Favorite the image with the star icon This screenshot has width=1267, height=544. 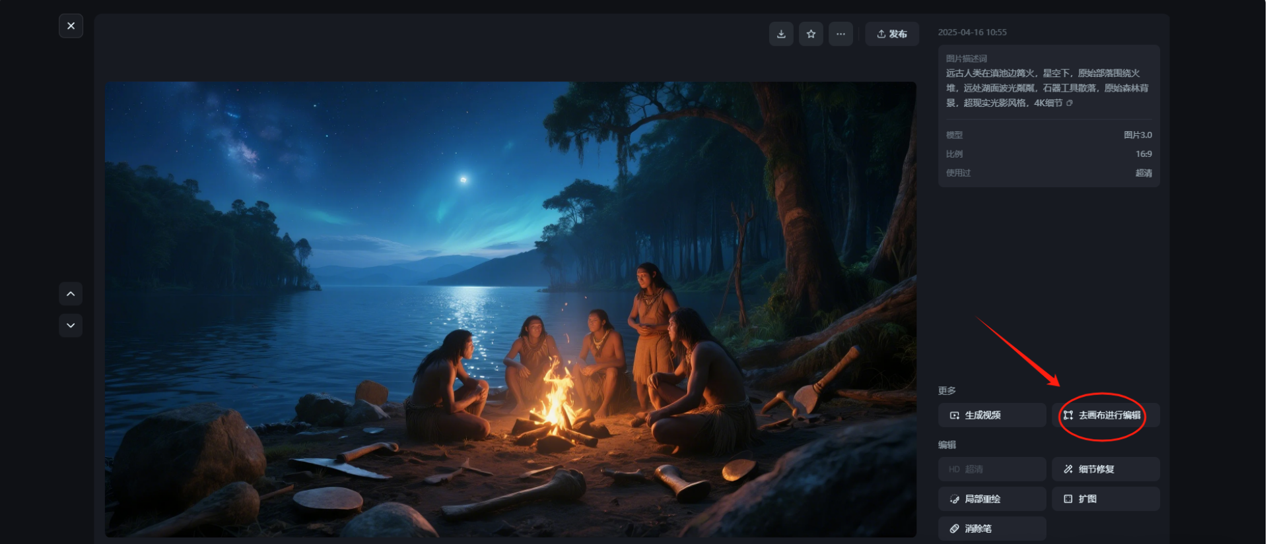(811, 34)
